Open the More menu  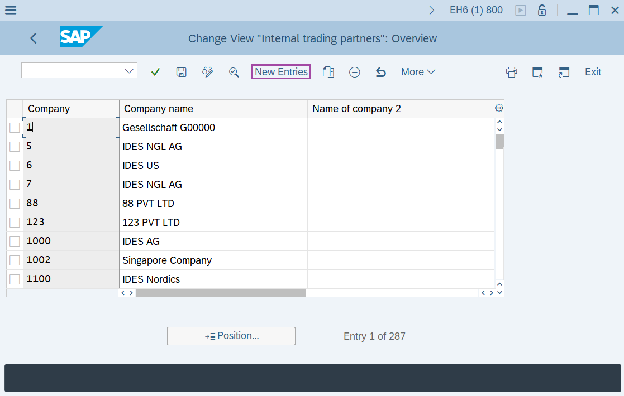[418, 72]
